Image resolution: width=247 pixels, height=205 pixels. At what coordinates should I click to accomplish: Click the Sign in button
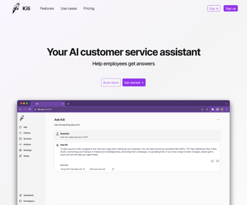214,9
